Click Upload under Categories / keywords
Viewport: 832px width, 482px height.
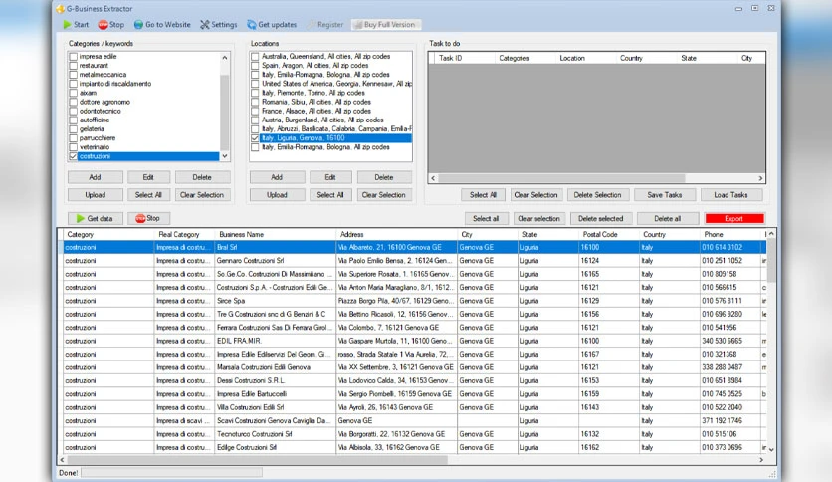95,195
